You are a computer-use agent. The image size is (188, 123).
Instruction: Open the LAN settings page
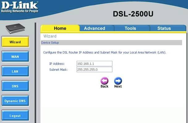pyautogui.click(x=15, y=71)
